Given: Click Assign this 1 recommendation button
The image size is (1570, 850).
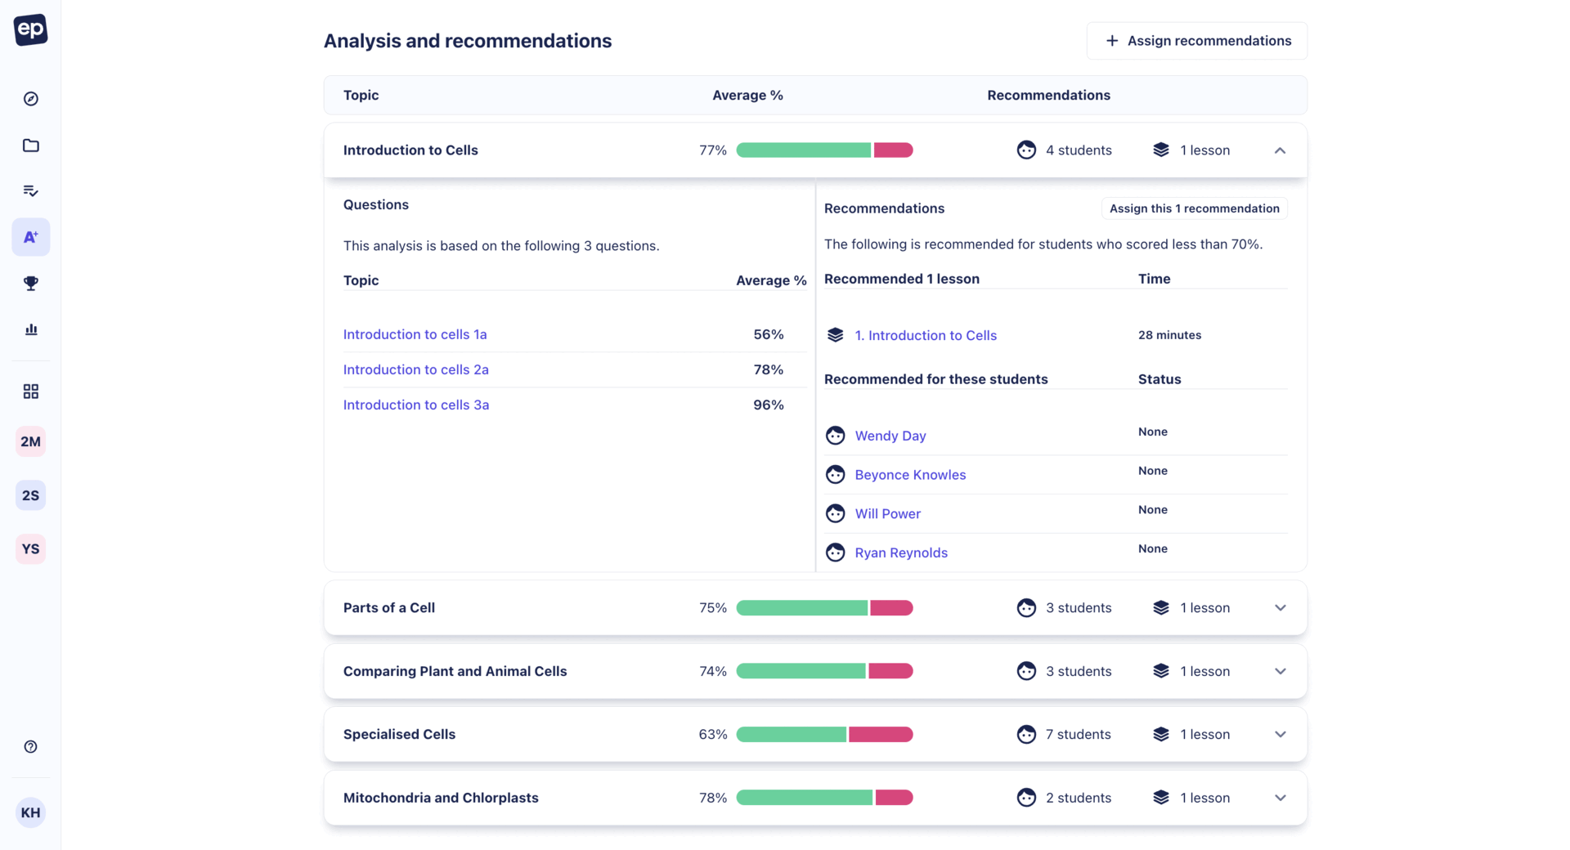Looking at the screenshot, I should point(1194,208).
